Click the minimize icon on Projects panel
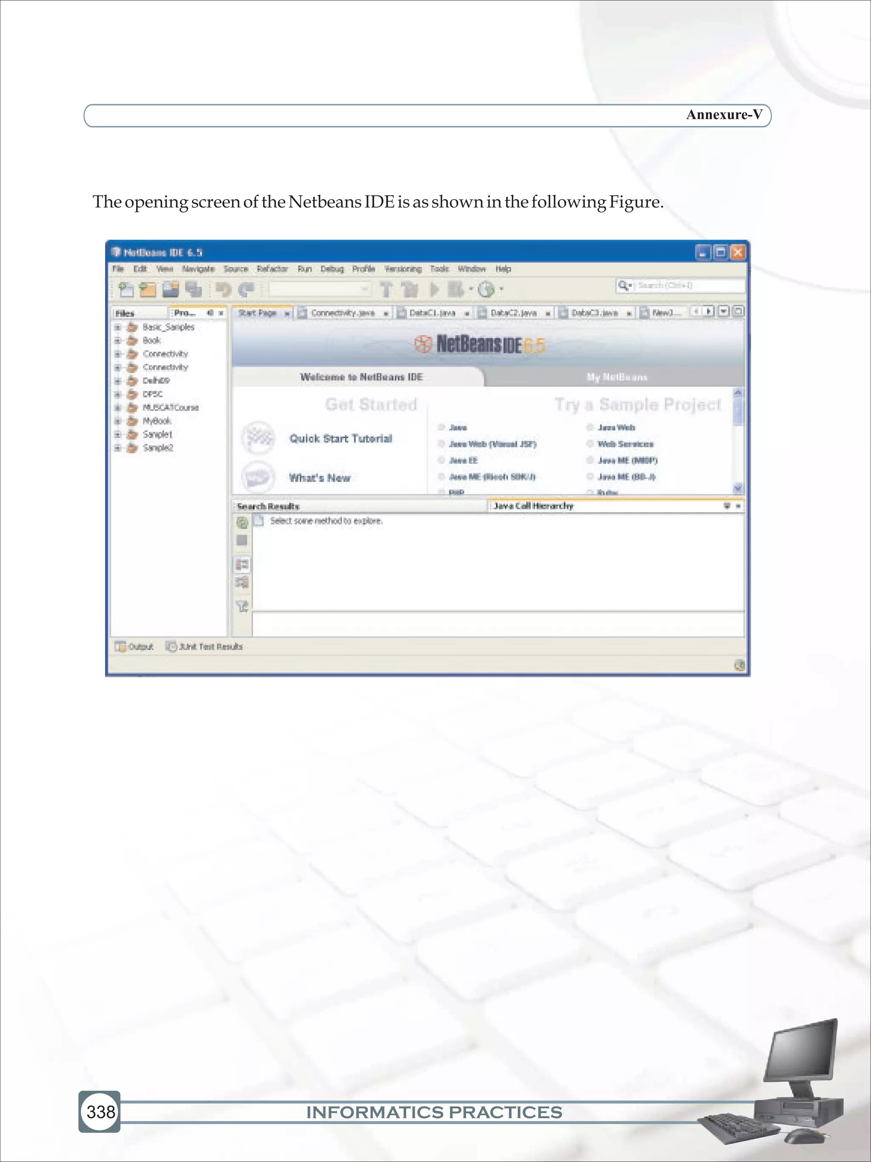This screenshot has height=1162, width=871. click(210, 313)
